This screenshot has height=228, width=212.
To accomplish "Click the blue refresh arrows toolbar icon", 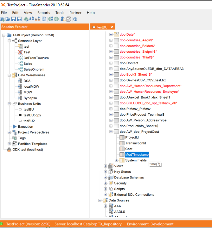I will (x=75, y=19).
